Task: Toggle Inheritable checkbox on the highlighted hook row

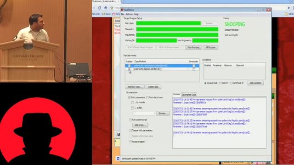Action: coord(193,66)
